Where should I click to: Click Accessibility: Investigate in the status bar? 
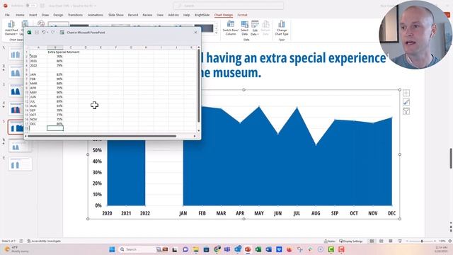pos(44,241)
